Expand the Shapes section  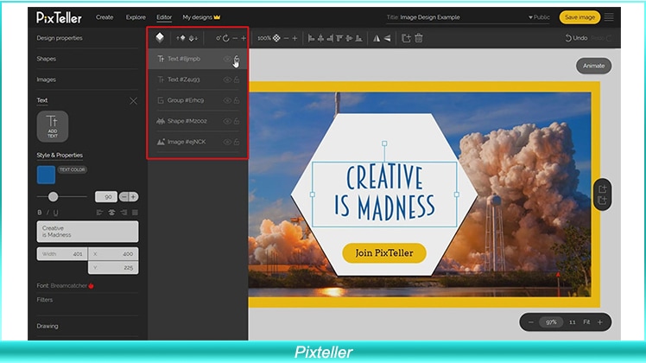pyautogui.click(x=47, y=59)
